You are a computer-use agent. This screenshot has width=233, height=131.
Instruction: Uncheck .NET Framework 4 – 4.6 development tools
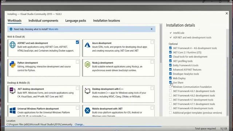pos(170,48)
